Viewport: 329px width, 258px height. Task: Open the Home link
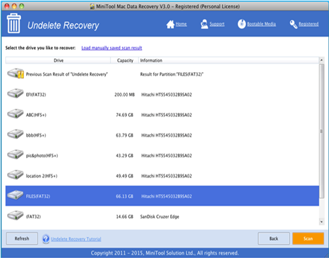point(181,24)
